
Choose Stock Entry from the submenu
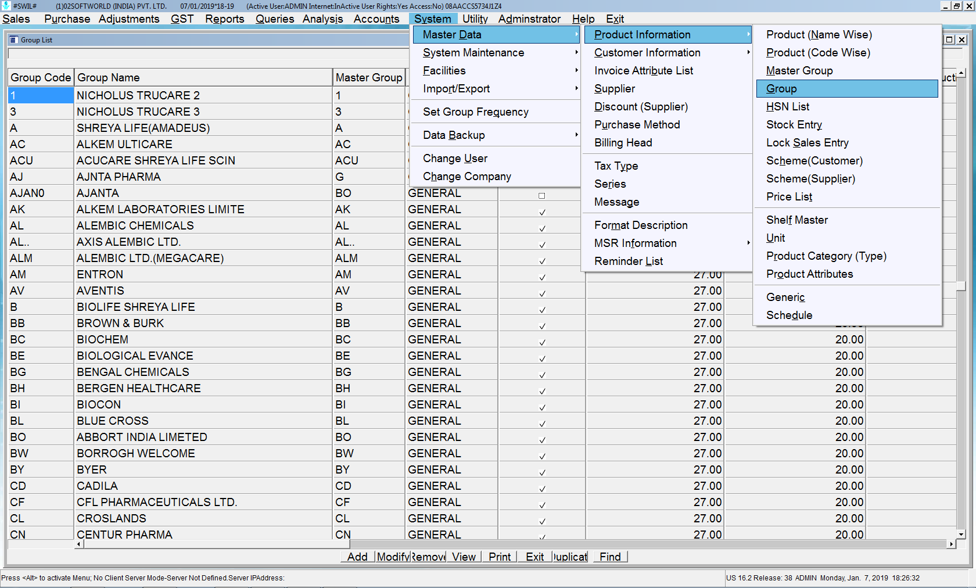(847, 125)
